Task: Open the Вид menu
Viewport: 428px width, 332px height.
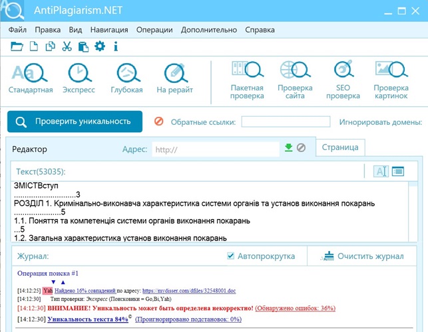Action: (75, 30)
